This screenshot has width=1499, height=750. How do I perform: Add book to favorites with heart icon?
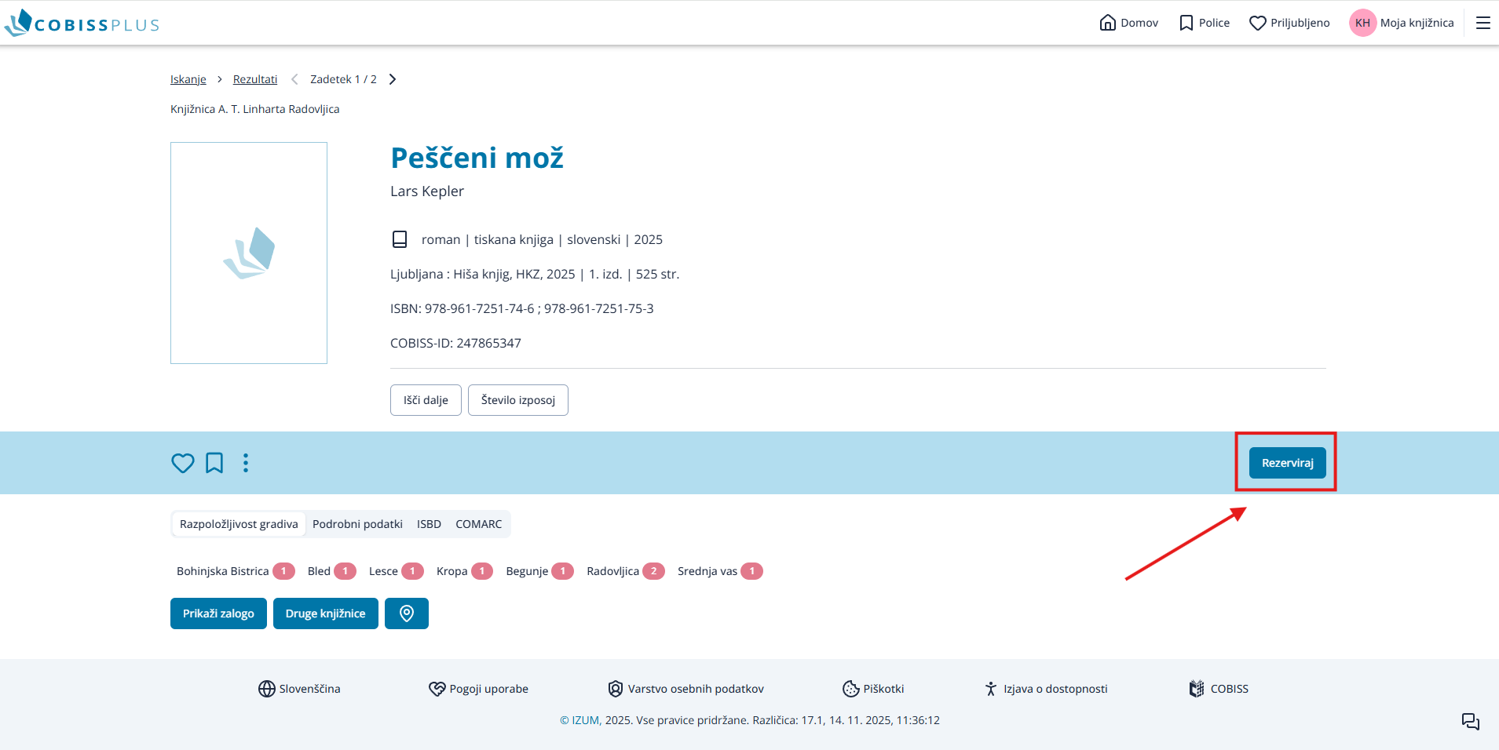[182, 463]
